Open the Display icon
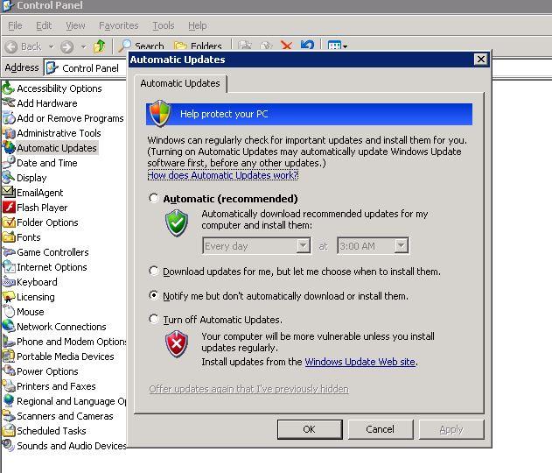552x473 pixels. coord(8,177)
